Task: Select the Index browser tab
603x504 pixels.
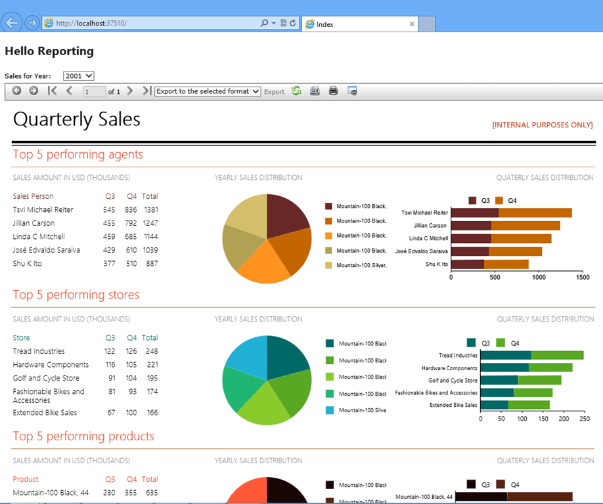Action: pyautogui.click(x=359, y=24)
